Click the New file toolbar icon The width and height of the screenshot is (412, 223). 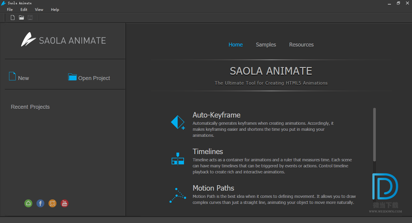click(x=13, y=18)
